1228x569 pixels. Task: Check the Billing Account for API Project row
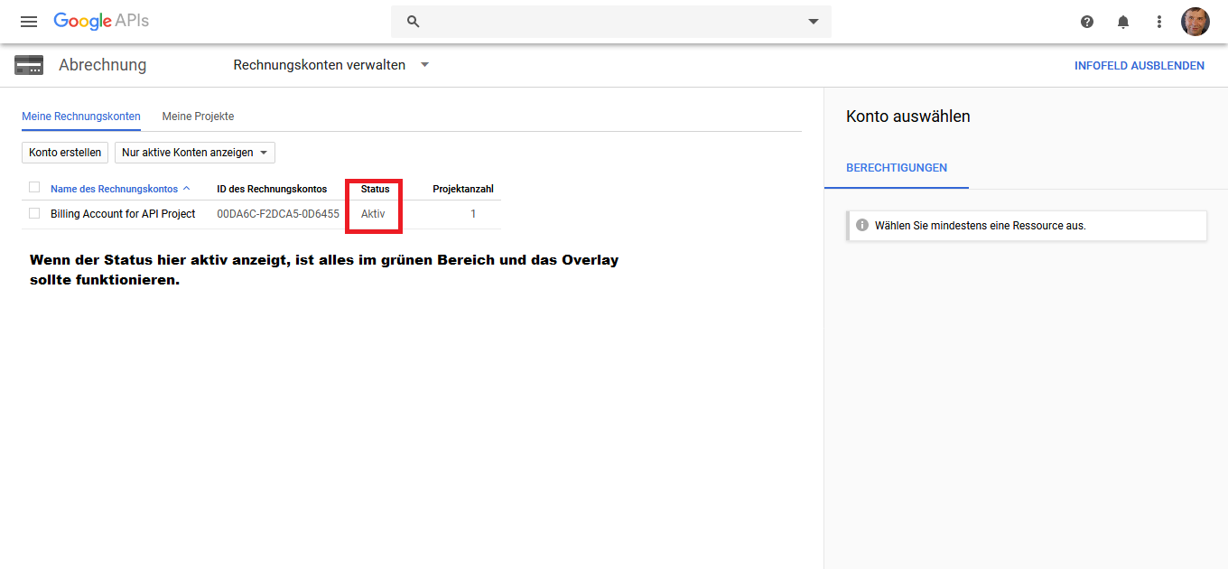tap(34, 214)
